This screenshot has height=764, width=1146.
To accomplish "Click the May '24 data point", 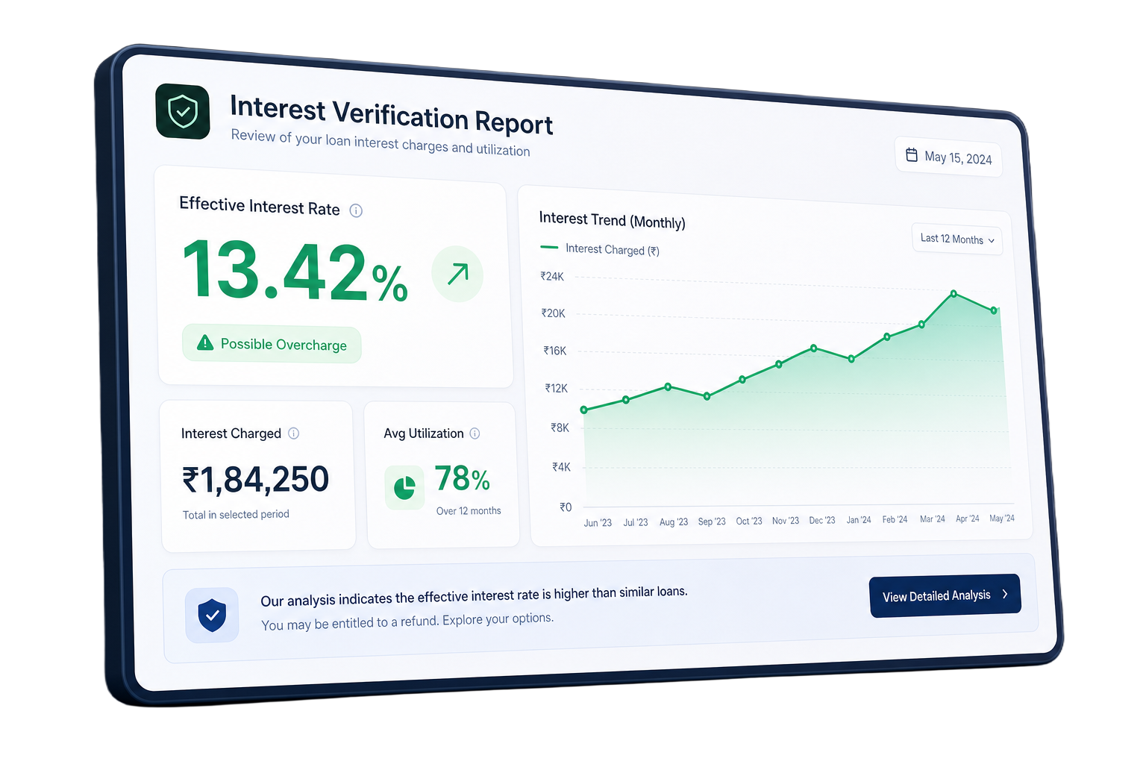I will [x=994, y=310].
